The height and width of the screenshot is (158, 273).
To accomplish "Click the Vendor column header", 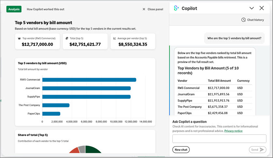I will coord(182,81).
